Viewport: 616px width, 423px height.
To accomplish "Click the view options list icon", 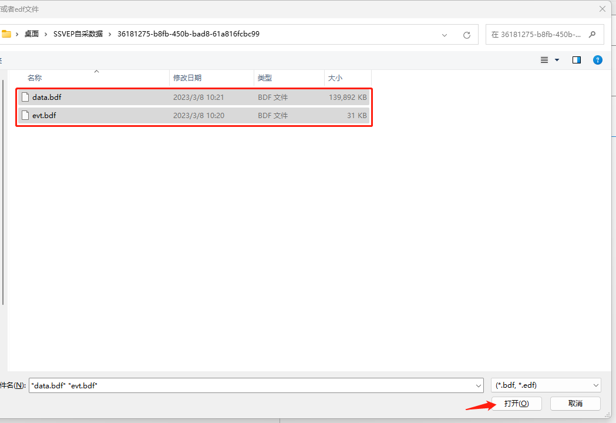I will pos(544,59).
